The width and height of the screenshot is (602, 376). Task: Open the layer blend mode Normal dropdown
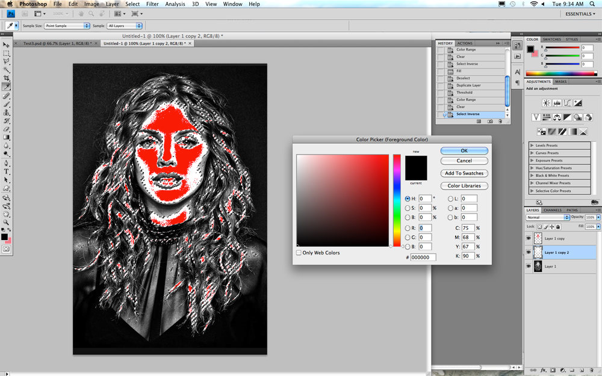(x=547, y=217)
